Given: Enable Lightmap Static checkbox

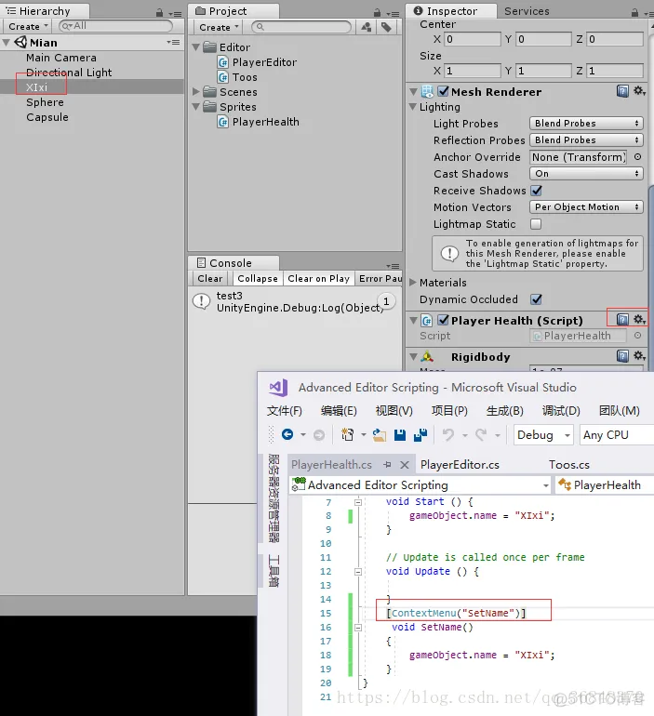Looking at the screenshot, I should (x=536, y=224).
